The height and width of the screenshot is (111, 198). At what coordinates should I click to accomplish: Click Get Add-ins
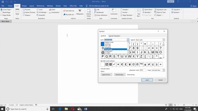(x=69, y=11)
